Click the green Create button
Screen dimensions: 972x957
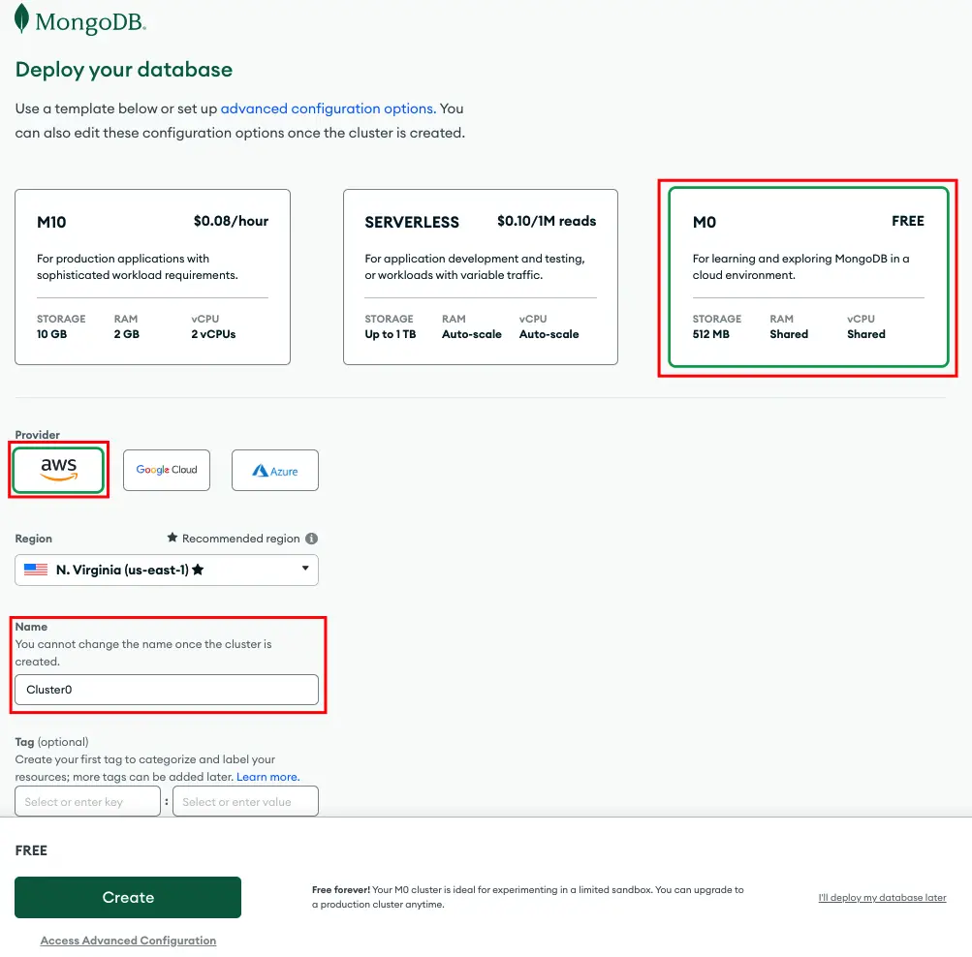(x=128, y=897)
